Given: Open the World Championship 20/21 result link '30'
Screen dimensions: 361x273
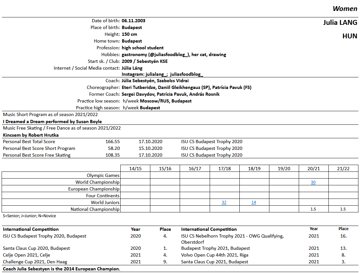Looking at the screenshot, I should click(313, 182).
